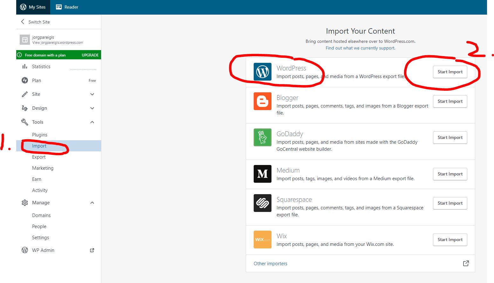
Task: Open WP Admin external link icon
Action: pos(92,250)
